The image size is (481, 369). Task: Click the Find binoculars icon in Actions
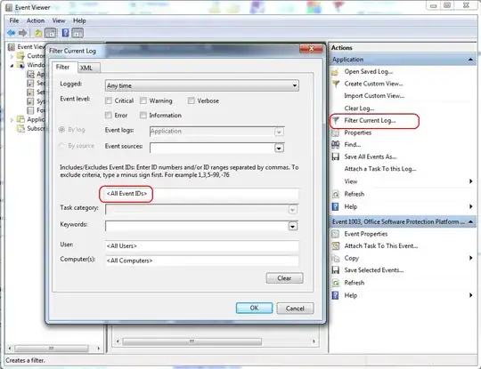(336, 145)
